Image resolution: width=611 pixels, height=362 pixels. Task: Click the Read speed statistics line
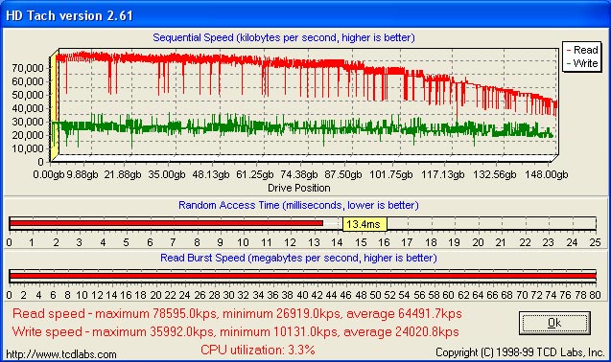pyautogui.click(x=237, y=314)
